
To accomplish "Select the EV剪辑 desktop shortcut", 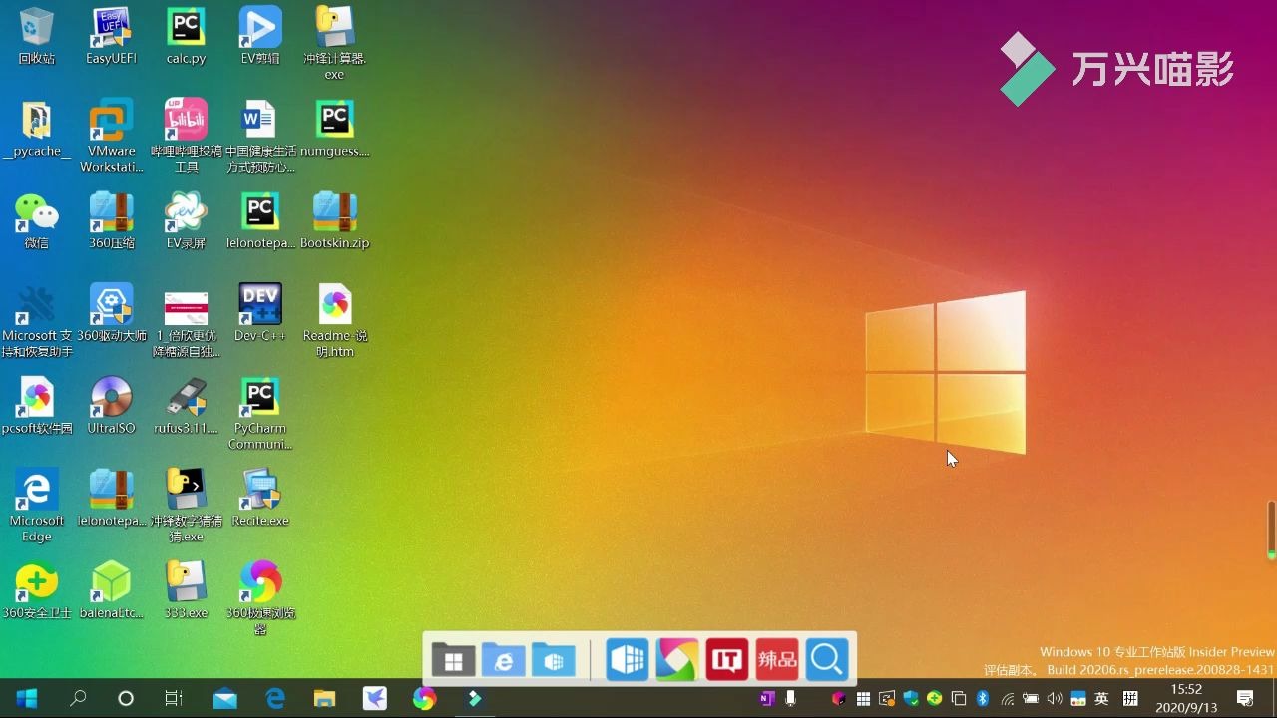I will pyautogui.click(x=260, y=36).
